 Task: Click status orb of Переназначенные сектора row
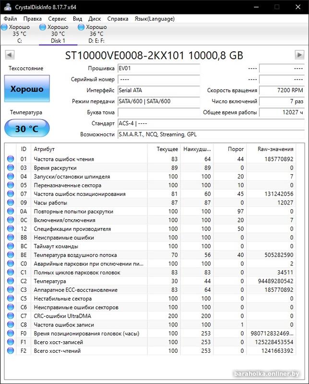[x=11, y=185]
